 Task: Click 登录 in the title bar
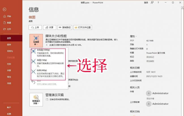point(146,3)
